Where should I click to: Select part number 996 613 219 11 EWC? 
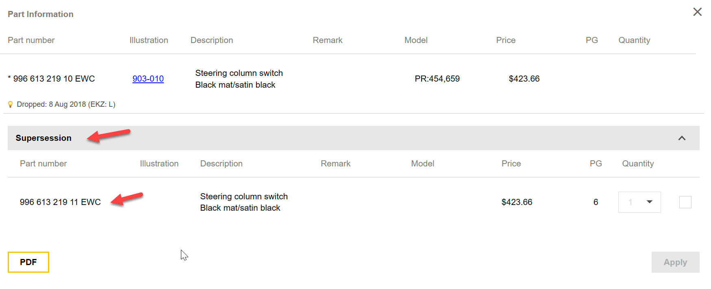click(60, 202)
